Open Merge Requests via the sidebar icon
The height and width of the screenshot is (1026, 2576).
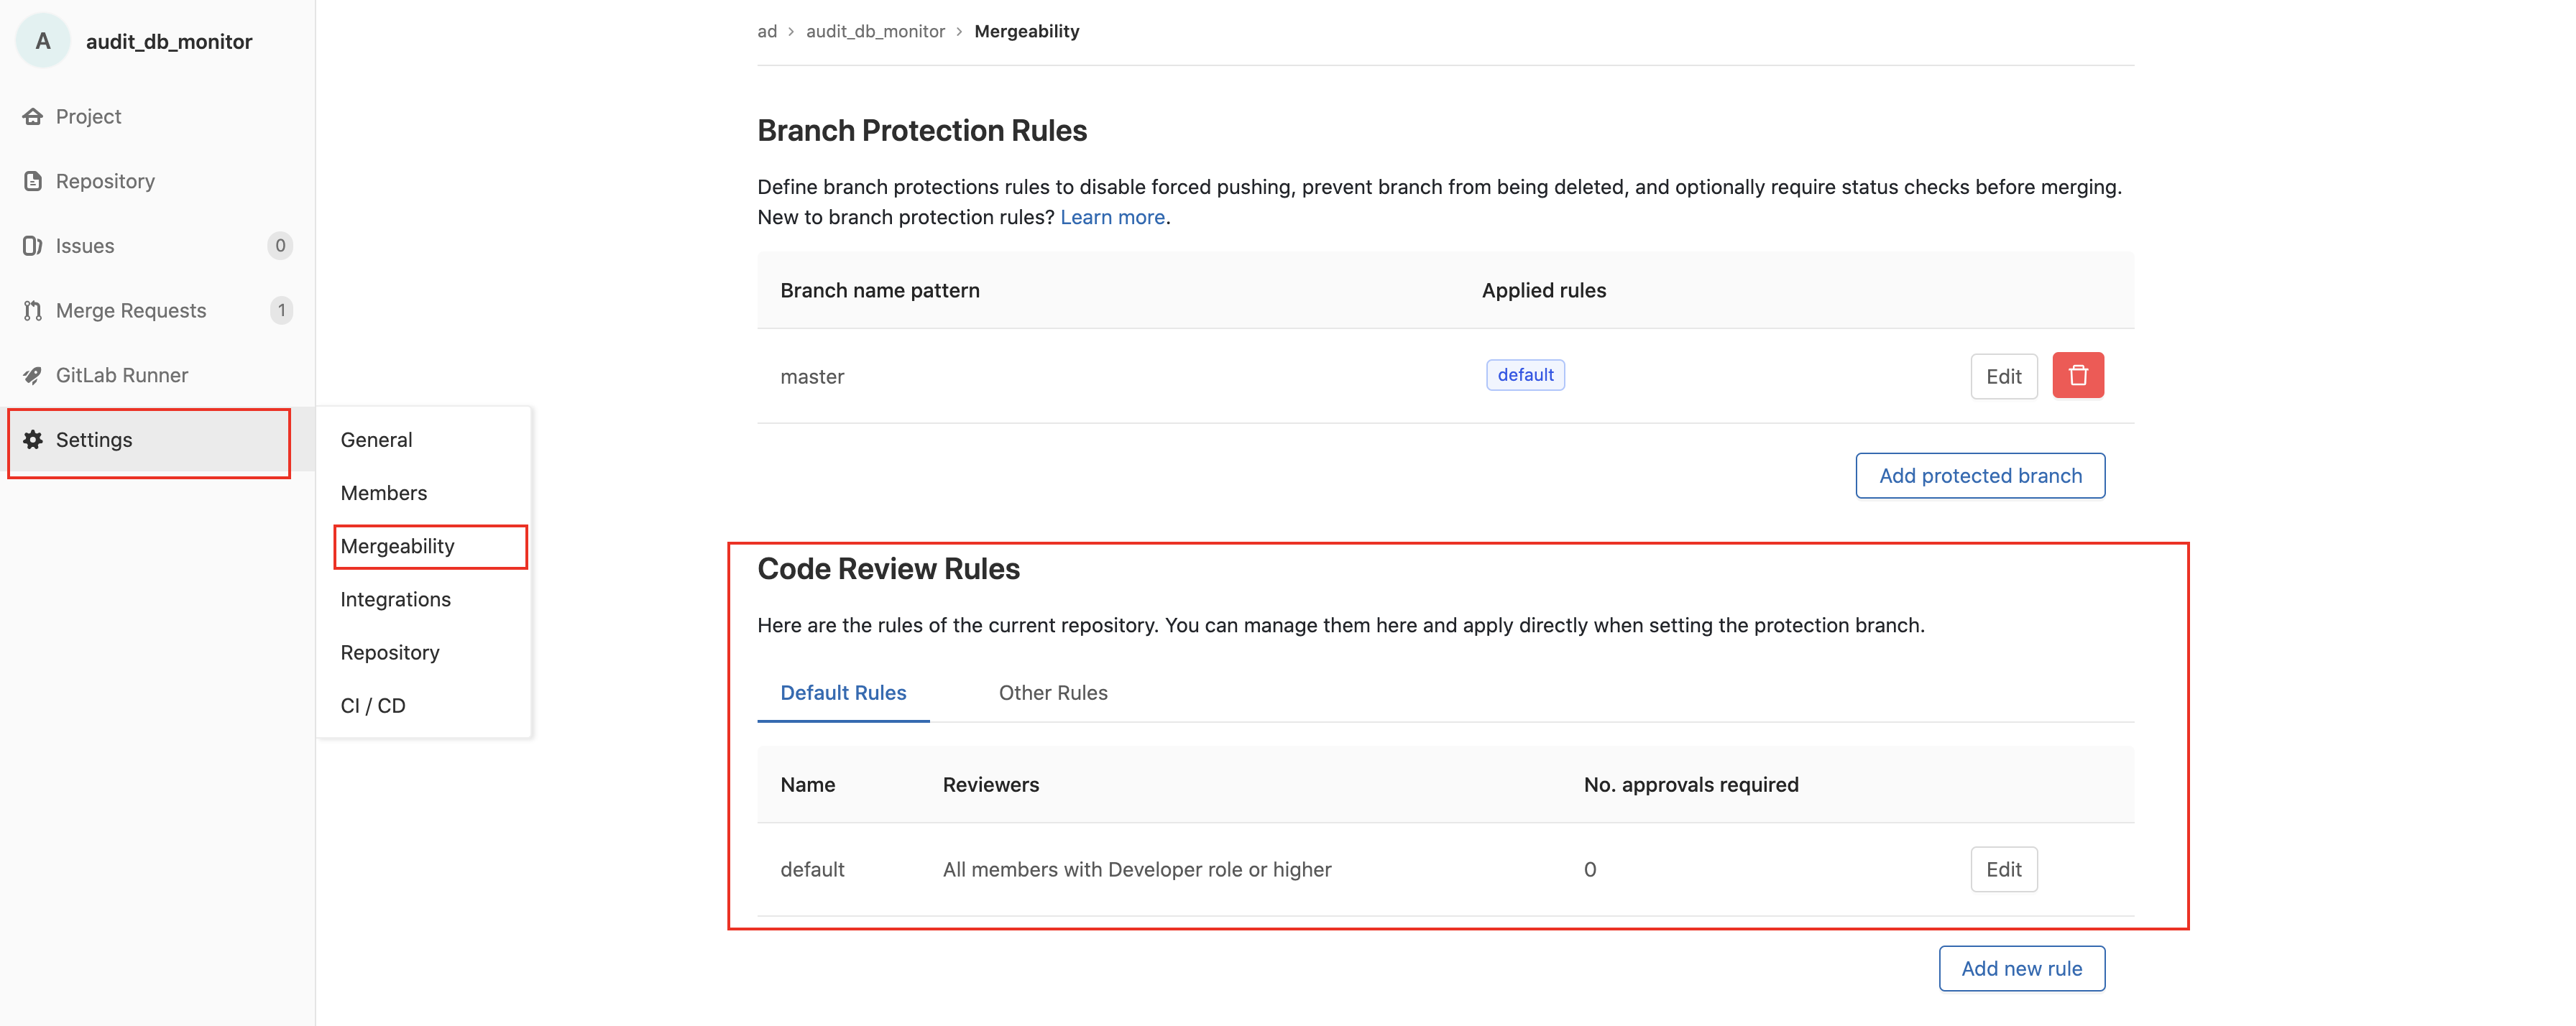point(32,310)
